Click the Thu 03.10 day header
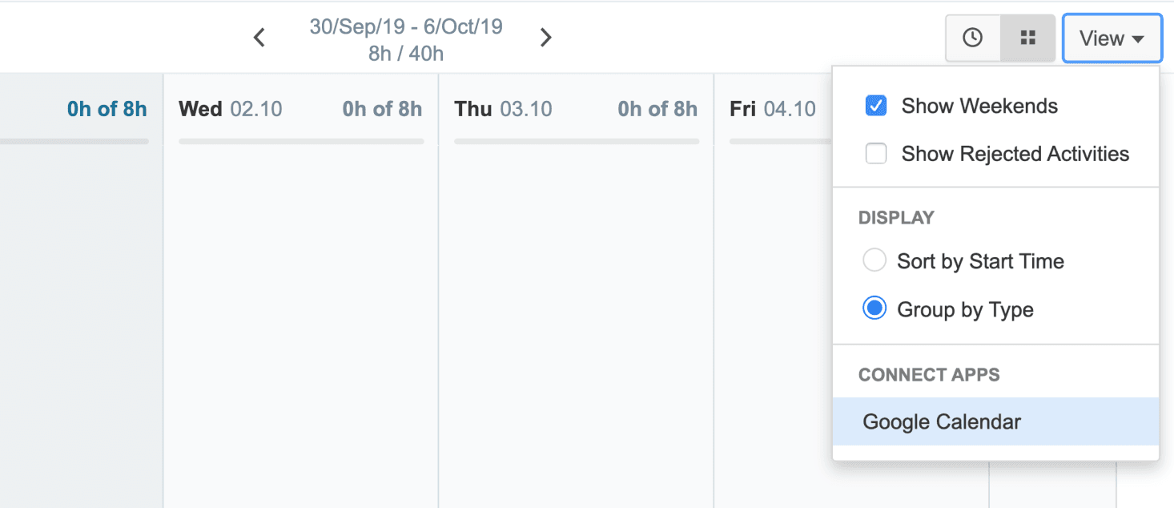The width and height of the screenshot is (1174, 508). pos(503,109)
